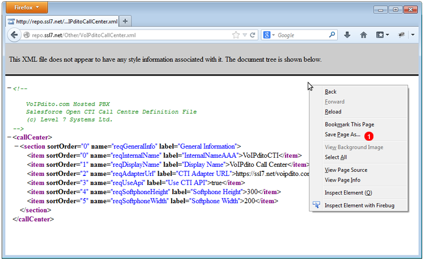The image size is (425, 261).
Task: Collapse the callCenter node
Action: pos(9,137)
